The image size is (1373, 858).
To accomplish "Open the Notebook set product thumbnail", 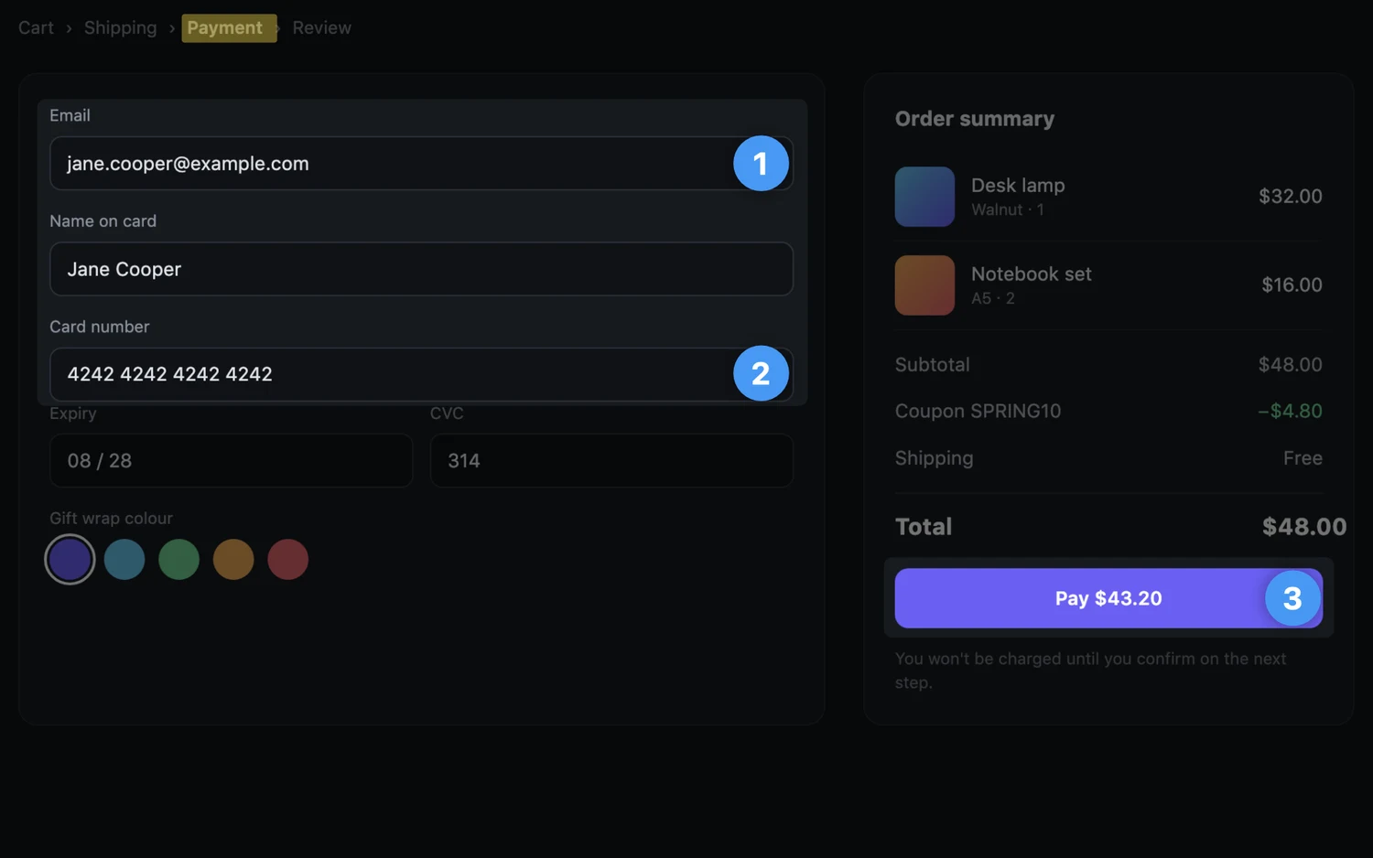I will [924, 285].
